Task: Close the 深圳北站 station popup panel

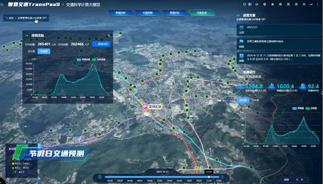Action: point(109,35)
